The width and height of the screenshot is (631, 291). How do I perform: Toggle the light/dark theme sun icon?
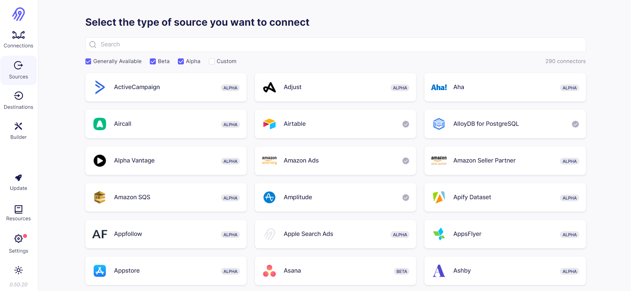pos(18,270)
